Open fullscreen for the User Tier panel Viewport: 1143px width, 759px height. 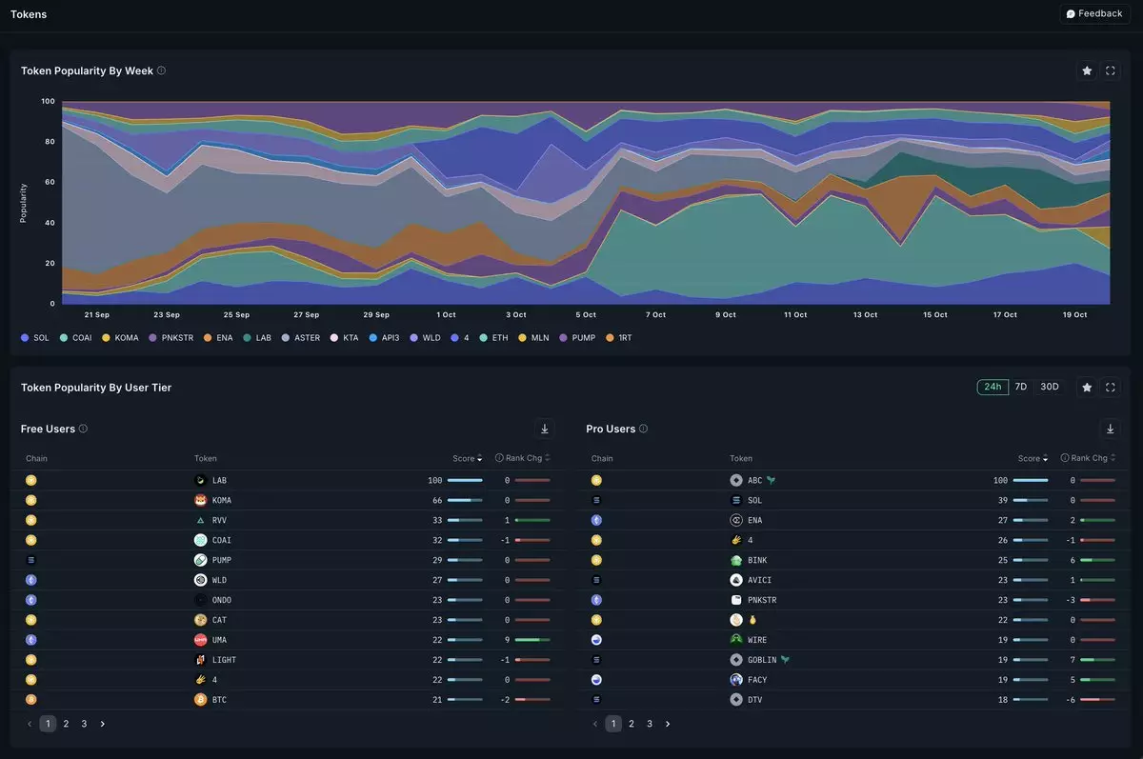point(1111,387)
